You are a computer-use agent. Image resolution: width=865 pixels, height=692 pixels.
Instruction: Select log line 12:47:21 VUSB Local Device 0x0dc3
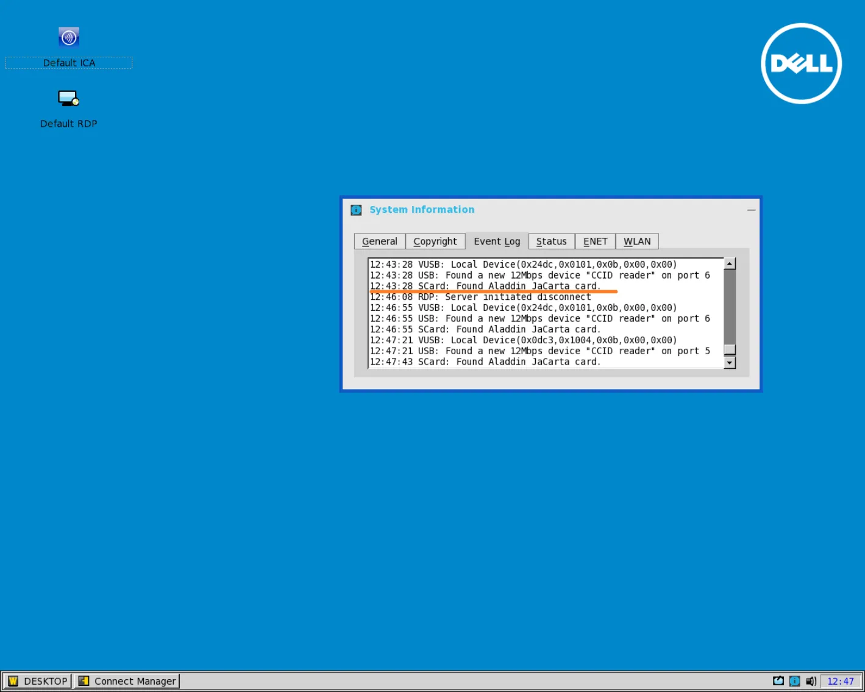(x=524, y=340)
